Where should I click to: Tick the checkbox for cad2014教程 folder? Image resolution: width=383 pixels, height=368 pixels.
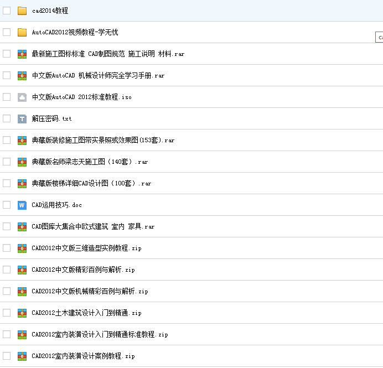pos(7,11)
